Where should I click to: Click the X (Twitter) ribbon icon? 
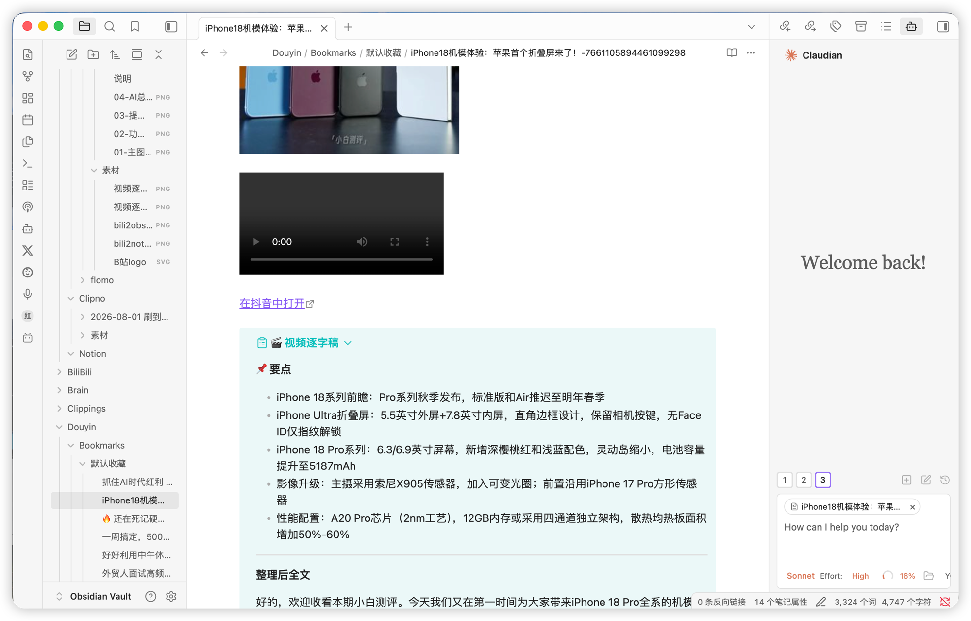coord(28,251)
